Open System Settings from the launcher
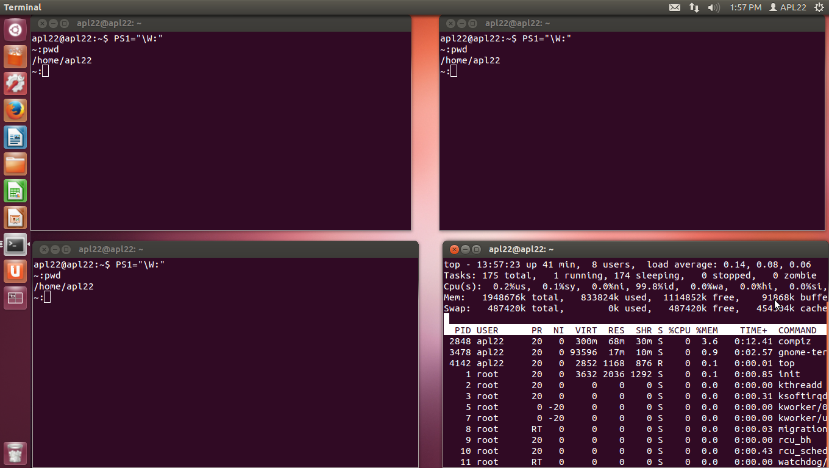The height and width of the screenshot is (468, 829). click(15, 83)
